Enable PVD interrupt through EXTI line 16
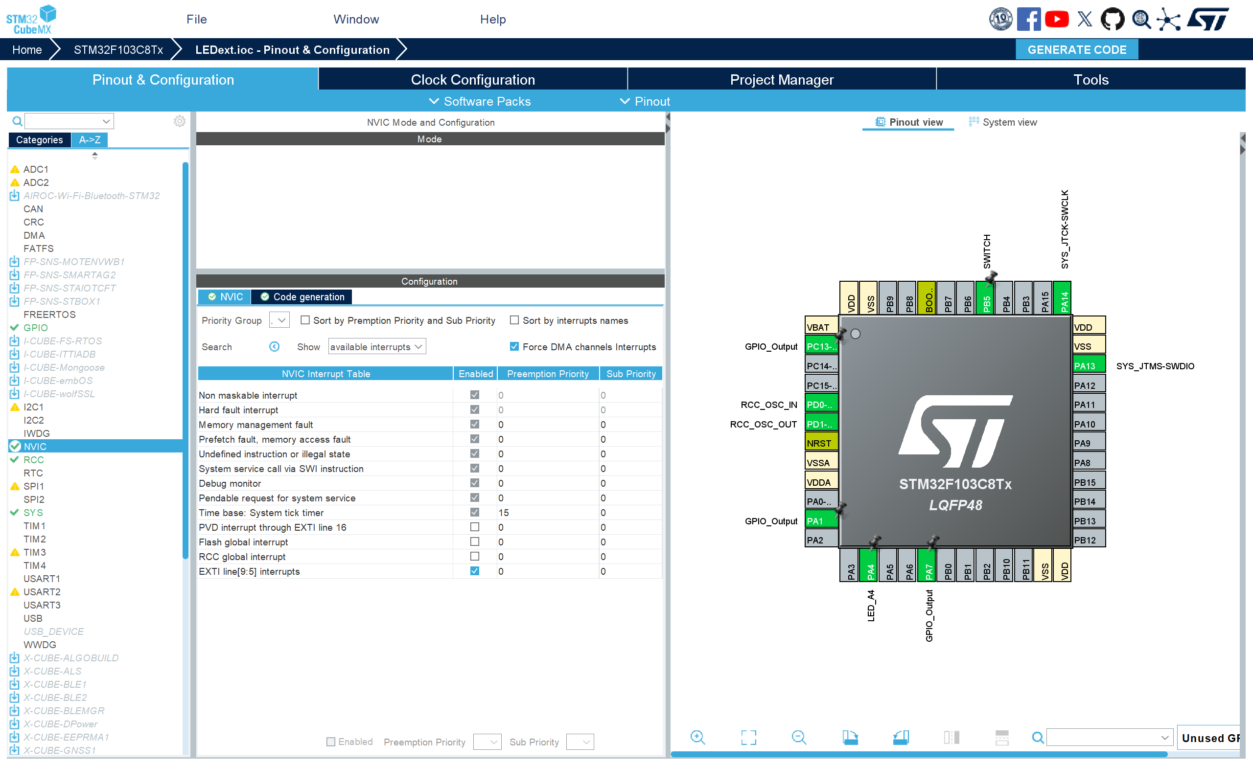Image resolution: width=1253 pixels, height=766 pixels. (x=474, y=527)
